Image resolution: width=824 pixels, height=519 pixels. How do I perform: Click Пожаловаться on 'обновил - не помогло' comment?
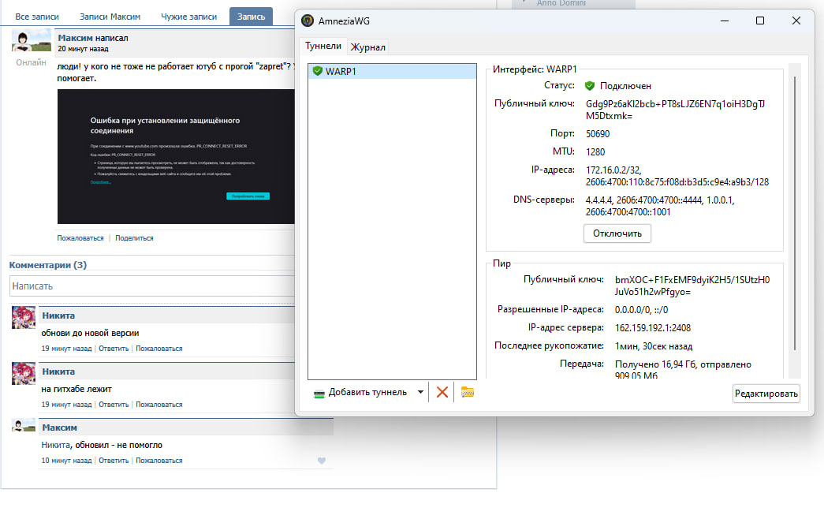(x=159, y=461)
